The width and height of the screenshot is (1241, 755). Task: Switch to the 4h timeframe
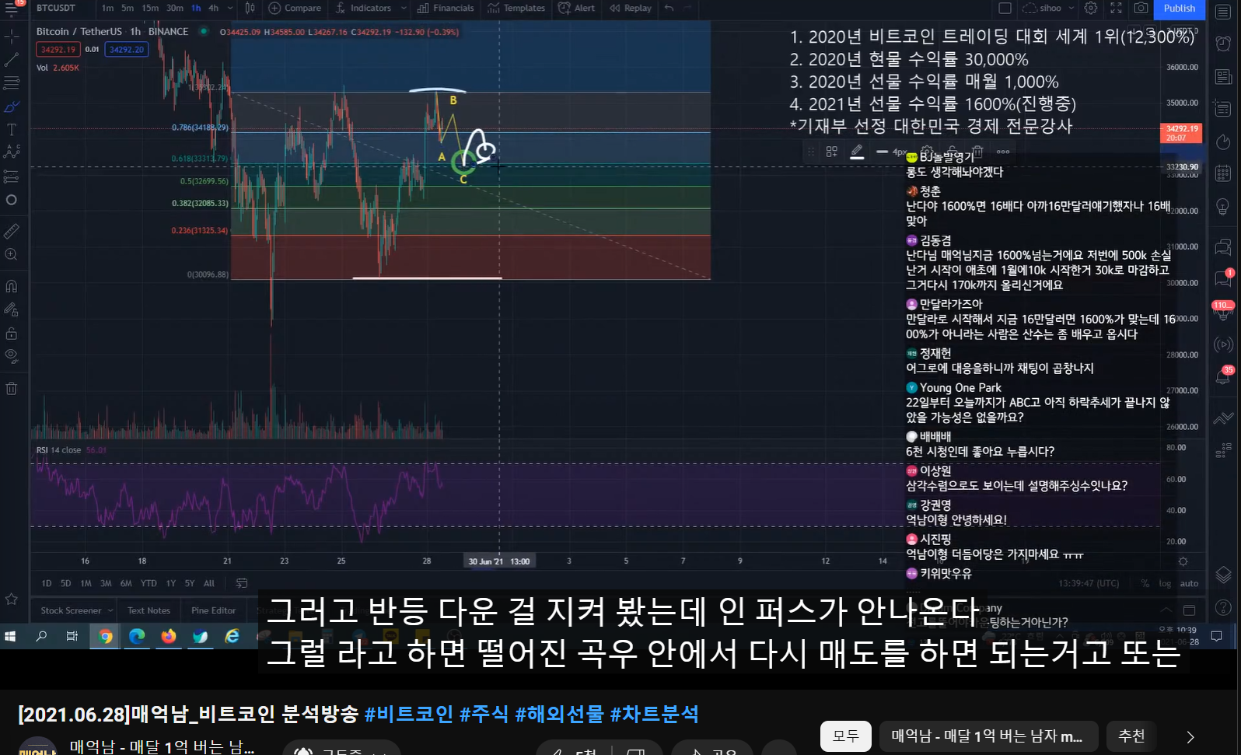coord(213,8)
